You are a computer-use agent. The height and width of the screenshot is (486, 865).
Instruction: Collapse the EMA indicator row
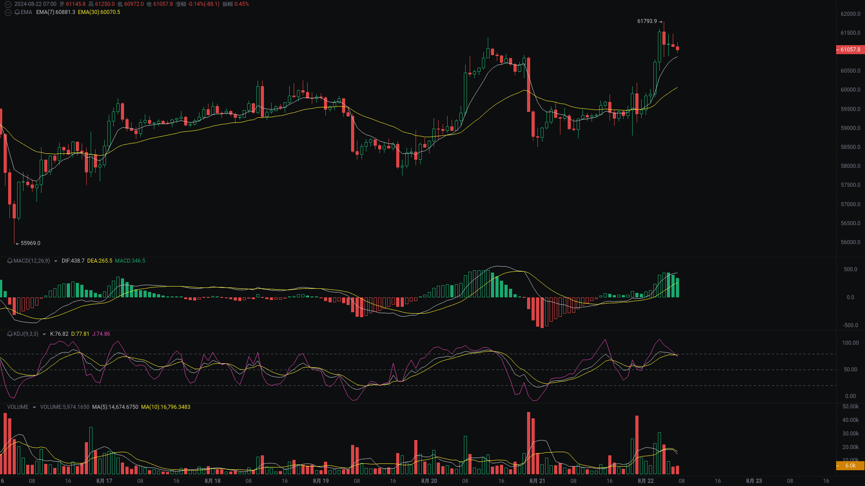(x=8, y=12)
